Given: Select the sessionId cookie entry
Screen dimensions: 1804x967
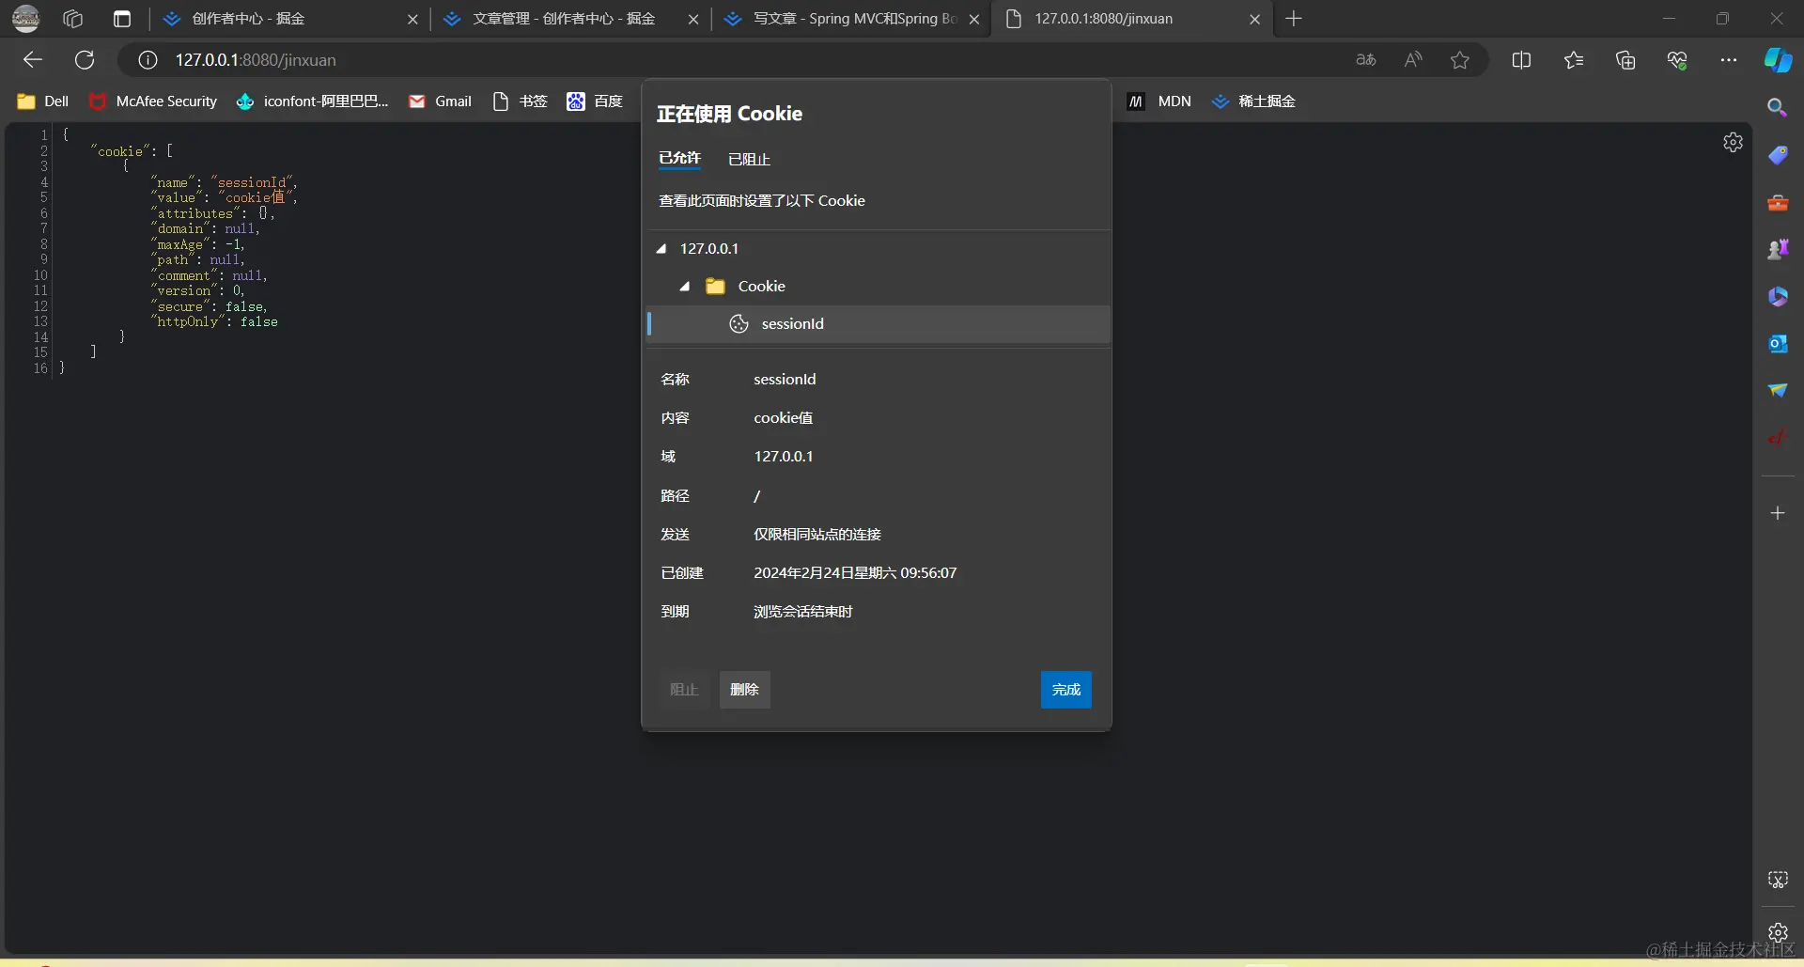Looking at the screenshot, I should click(x=879, y=324).
